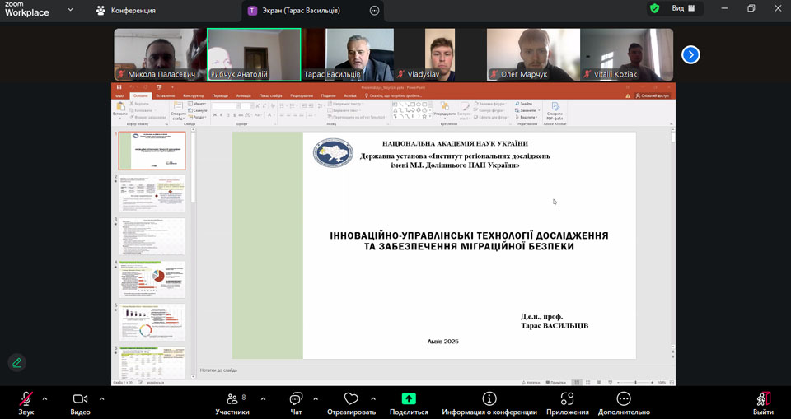Click the Выйти leave meeting button
Viewport: 791px width, 419px height.
[x=762, y=399]
